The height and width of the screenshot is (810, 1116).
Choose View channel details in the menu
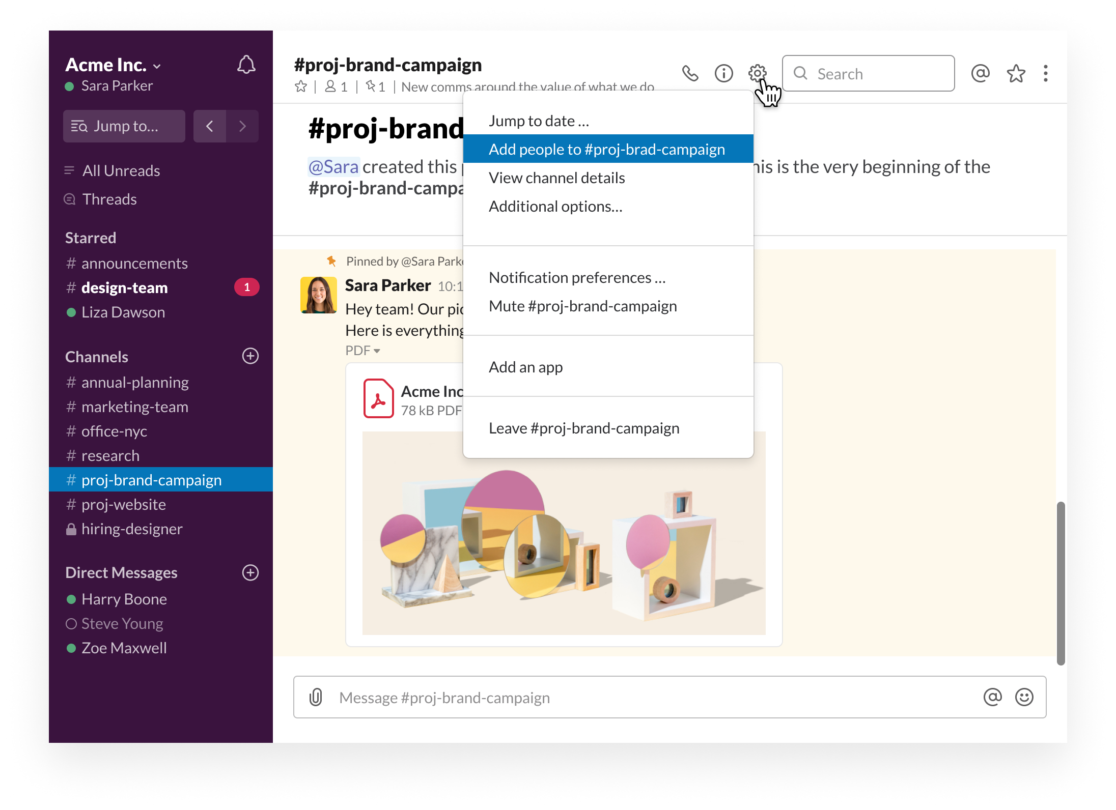pyautogui.click(x=556, y=178)
